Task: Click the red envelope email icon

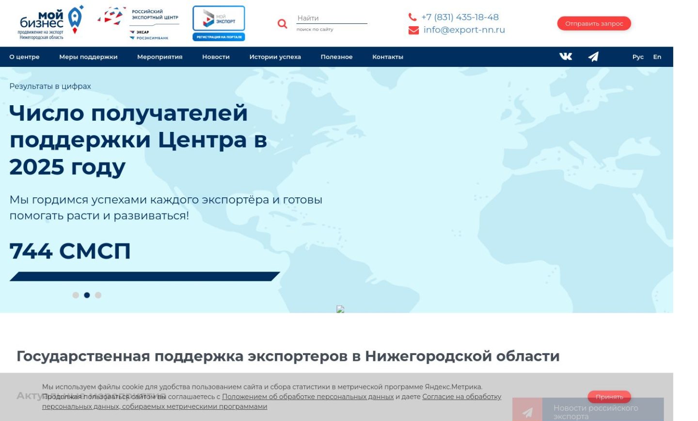Action: 413,30
